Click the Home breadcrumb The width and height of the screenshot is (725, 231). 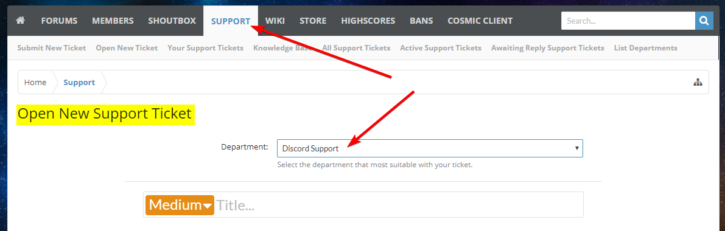point(35,83)
